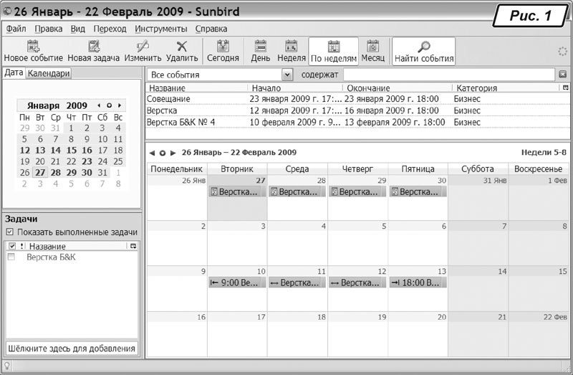573x375 pixels.
Task: Click the completed-status column header checkbox
Action: [x=11, y=246]
